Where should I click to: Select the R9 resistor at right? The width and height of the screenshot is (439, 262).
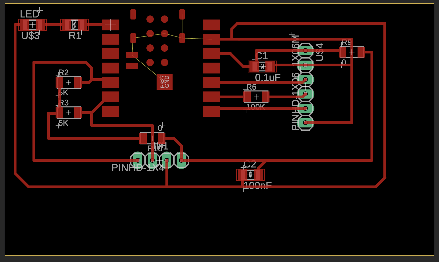[351, 52]
